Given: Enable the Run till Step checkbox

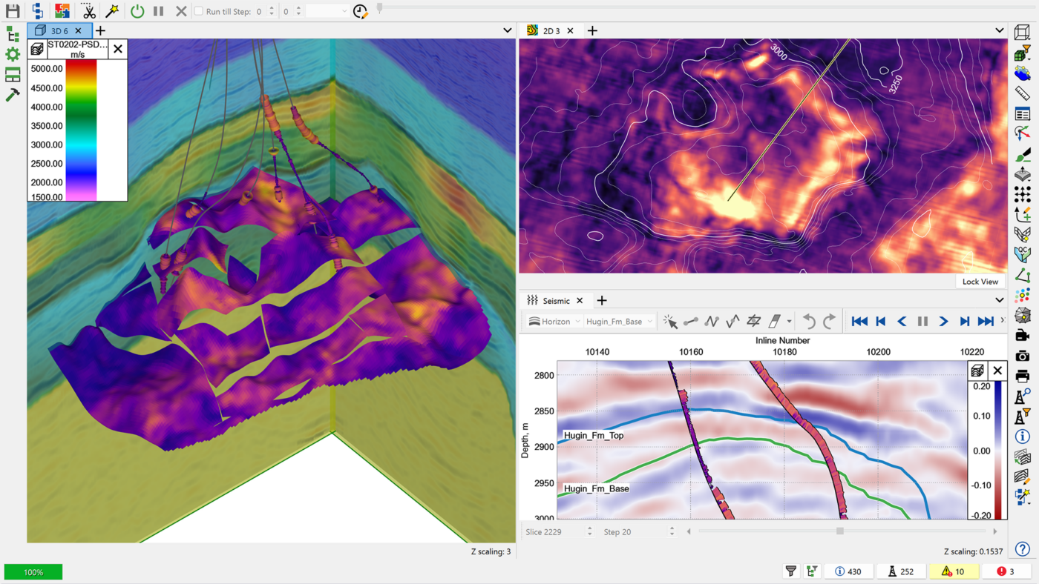Looking at the screenshot, I should tap(198, 11).
